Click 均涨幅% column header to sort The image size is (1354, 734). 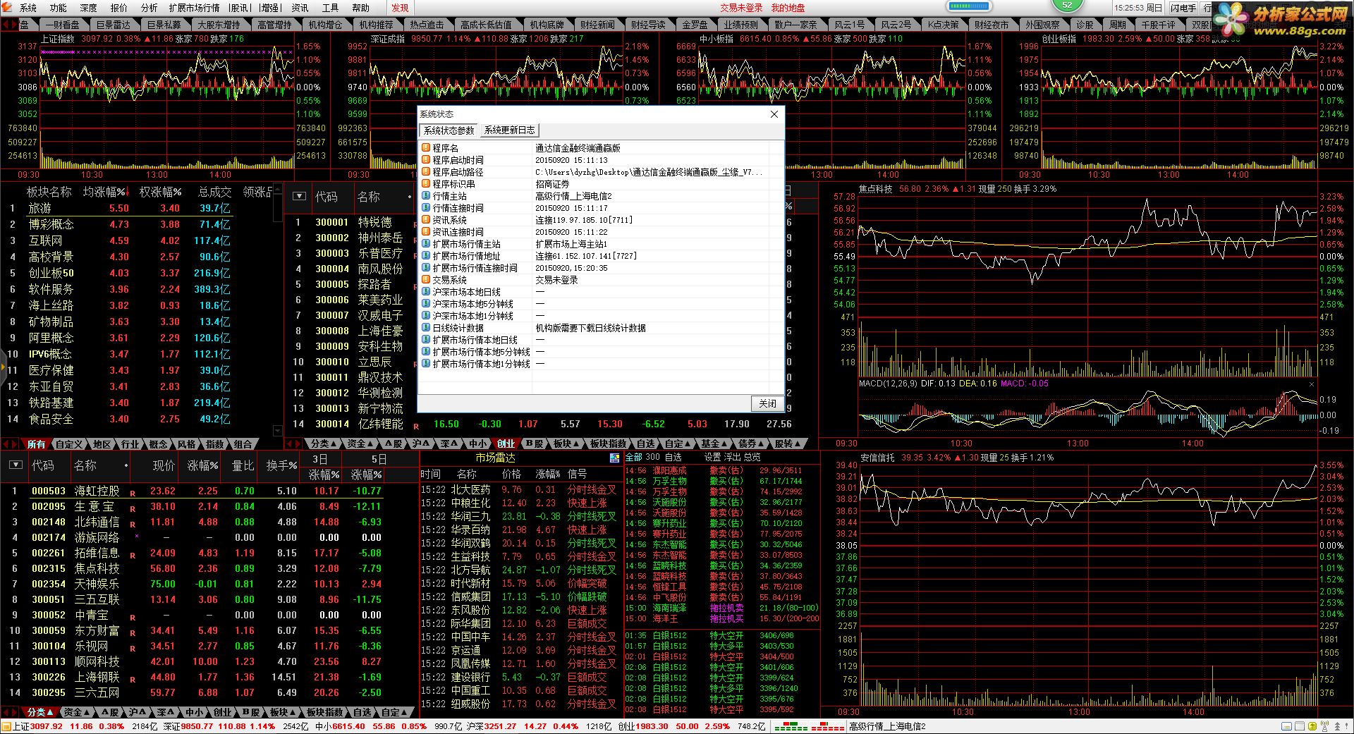104,192
